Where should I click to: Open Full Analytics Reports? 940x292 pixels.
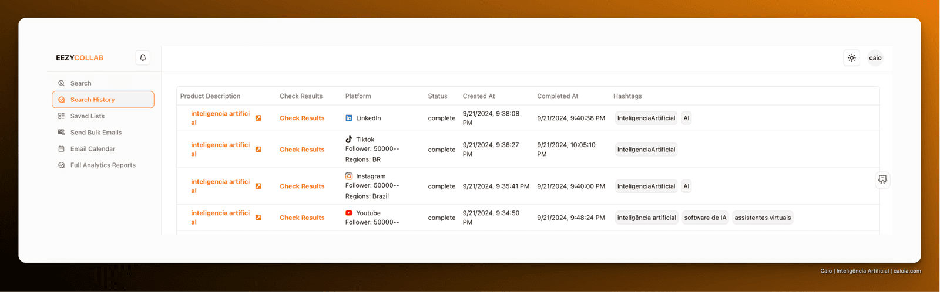103,165
